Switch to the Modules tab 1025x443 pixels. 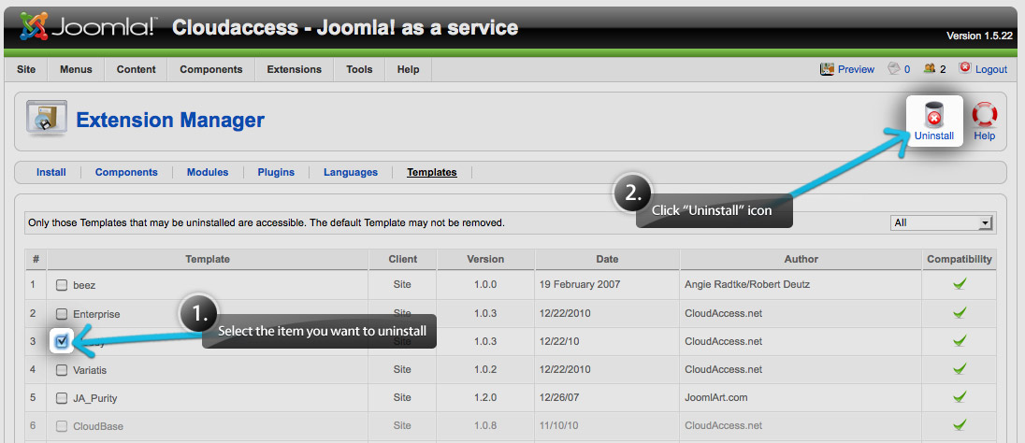[x=208, y=173]
